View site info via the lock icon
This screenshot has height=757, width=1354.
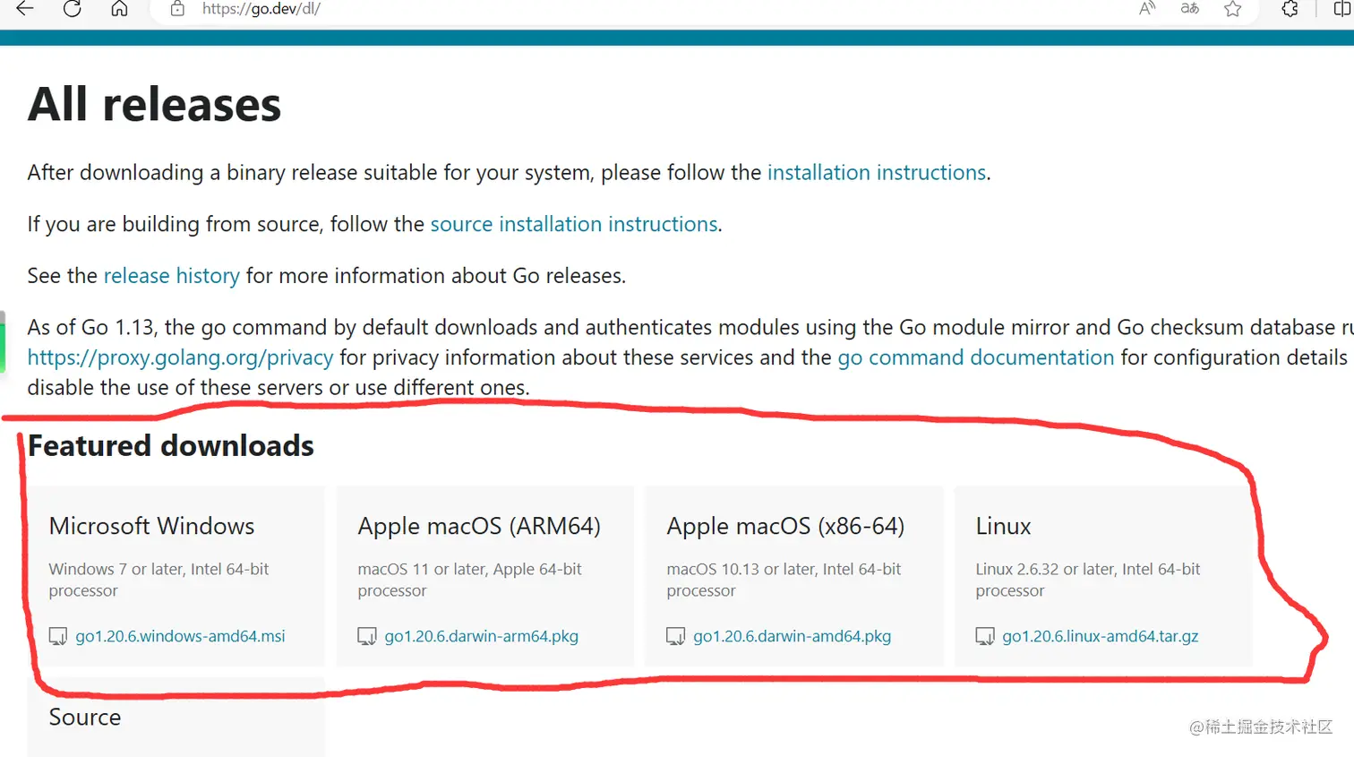177,8
